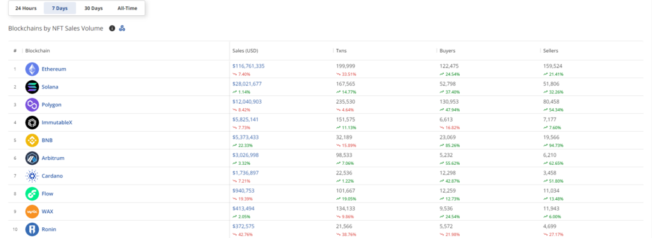Open the Flow blockchain link
The height and width of the screenshot is (238, 652).
tap(48, 194)
